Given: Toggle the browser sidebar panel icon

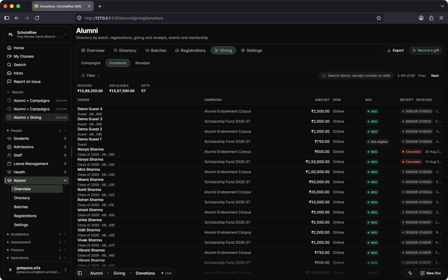Looking at the screenshot, I should point(7,18).
